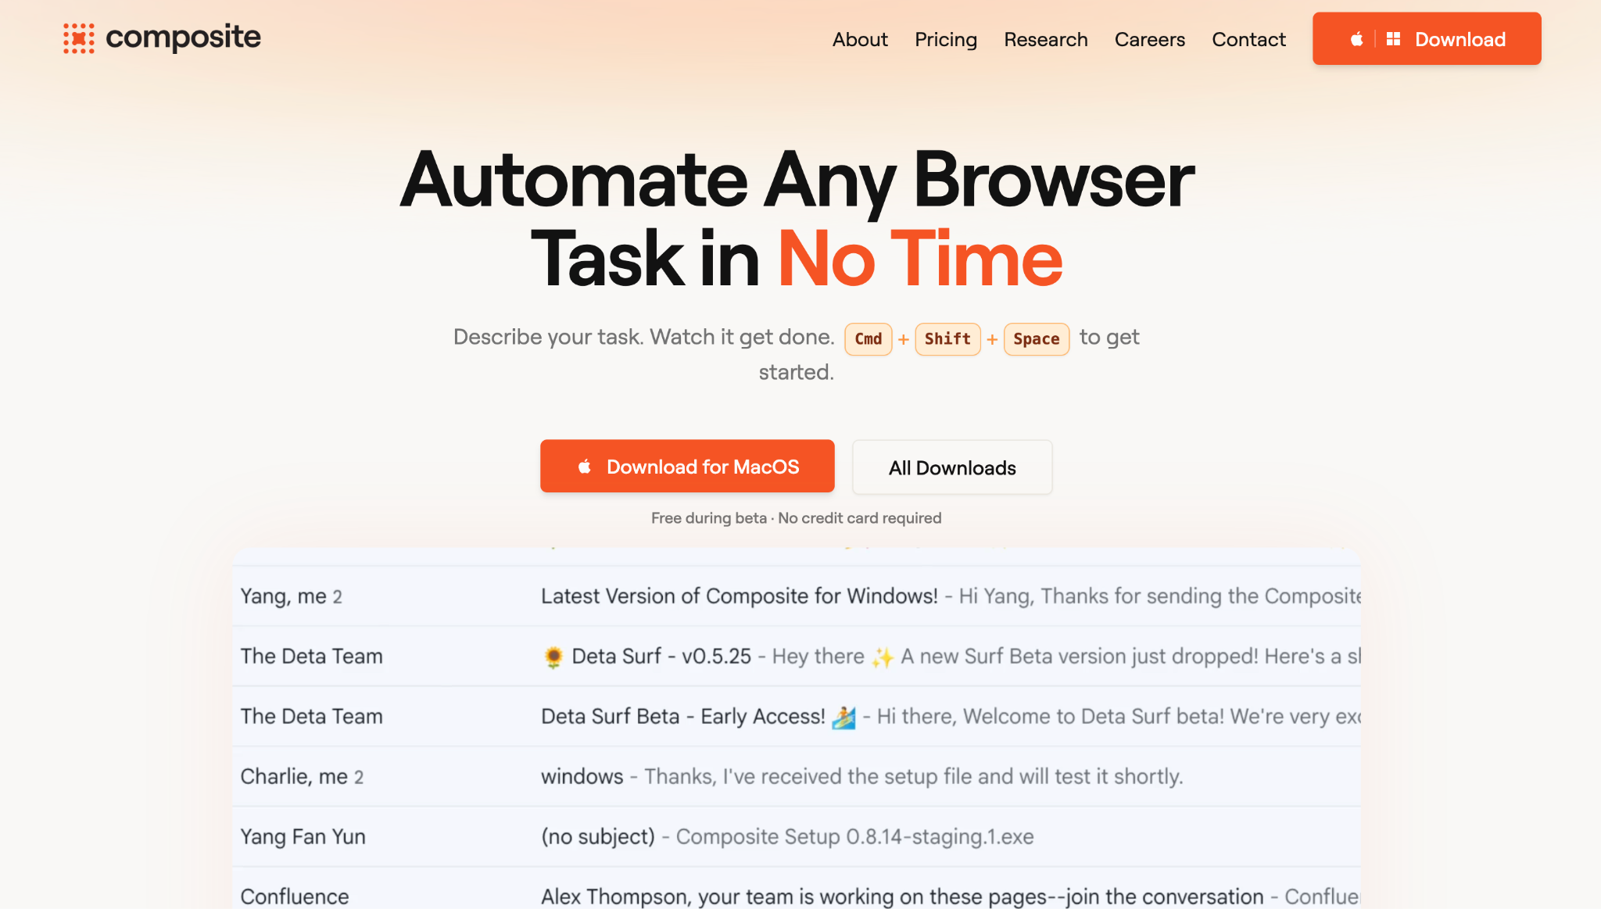1601x909 pixels.
Task: Open the About page
Action: click(860, 39)
